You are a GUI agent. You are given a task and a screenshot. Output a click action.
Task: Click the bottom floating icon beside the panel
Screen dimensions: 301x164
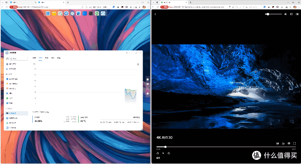point(147,93)
